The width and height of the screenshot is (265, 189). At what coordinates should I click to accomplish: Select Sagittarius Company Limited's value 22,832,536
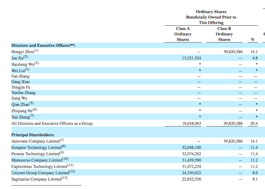pyautogui.click(x=192, y=179)
